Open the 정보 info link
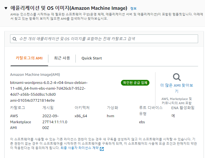 (133, 9)
